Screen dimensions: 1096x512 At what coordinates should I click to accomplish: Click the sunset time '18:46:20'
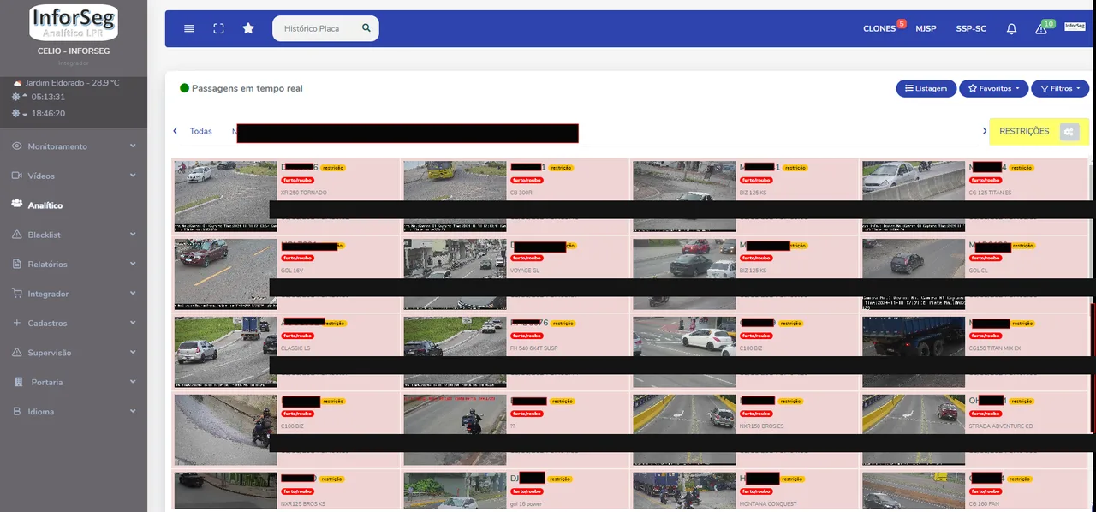[48, 113]
